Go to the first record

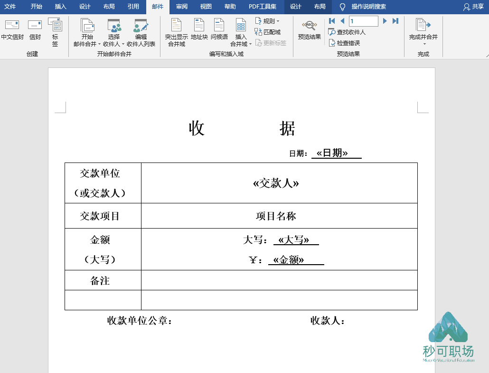coord(332,21)
